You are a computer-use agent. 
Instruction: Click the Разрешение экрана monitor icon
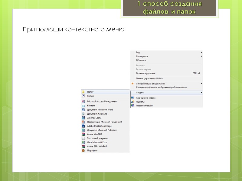click(132, 98)
